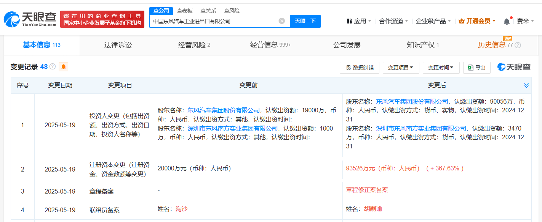Expand the 企业级产品 dropdown

pyautogui.click(x=433, y=21)
